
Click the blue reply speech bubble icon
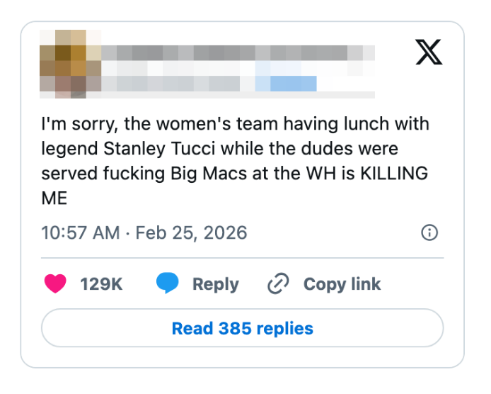click(167, 284)
